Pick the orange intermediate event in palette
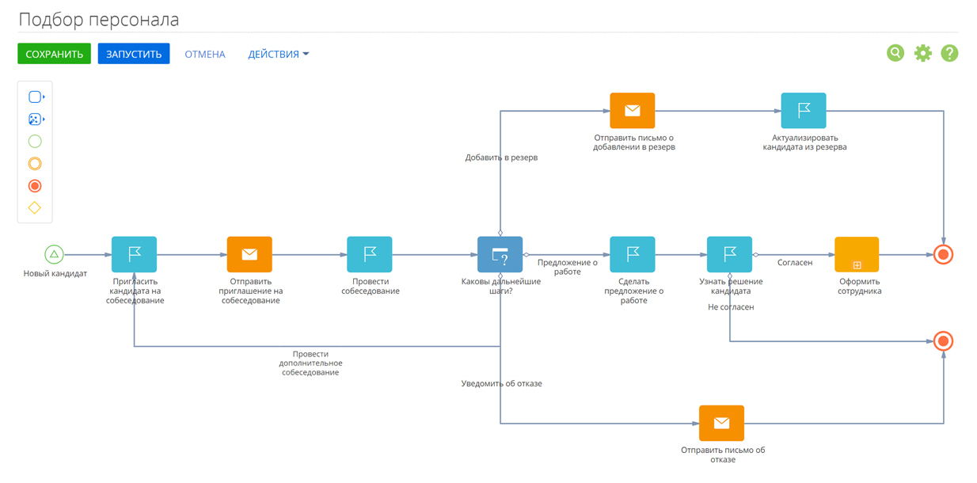 point(35,164)
